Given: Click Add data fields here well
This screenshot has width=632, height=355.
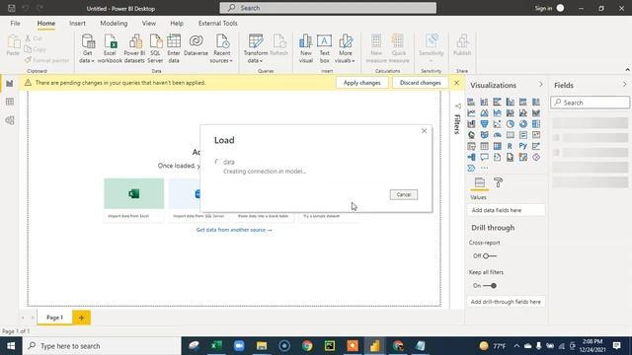Looking at the screenshot, I should click(x=507, y=210).
